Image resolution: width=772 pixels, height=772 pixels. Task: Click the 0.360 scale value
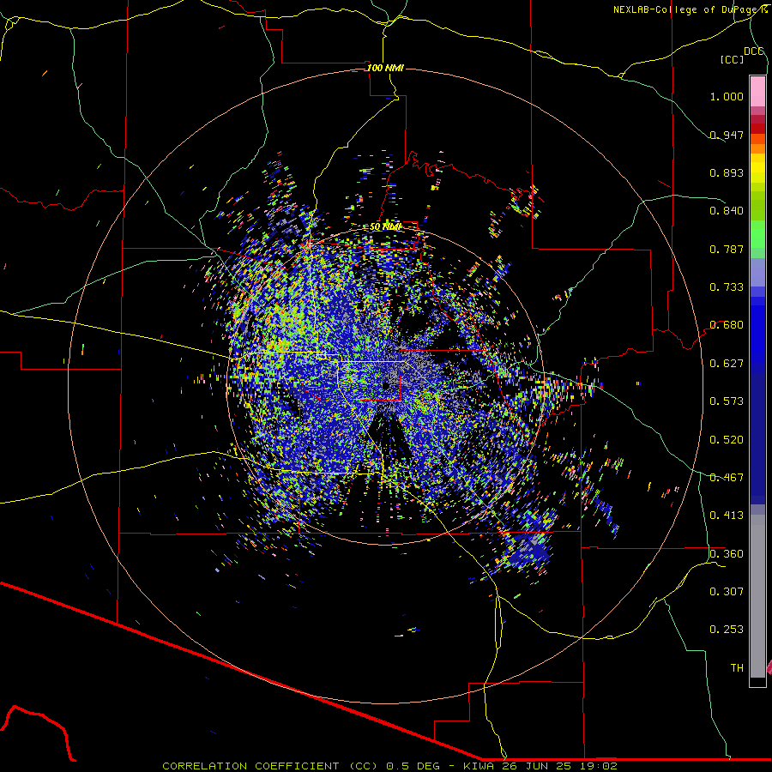727,554
